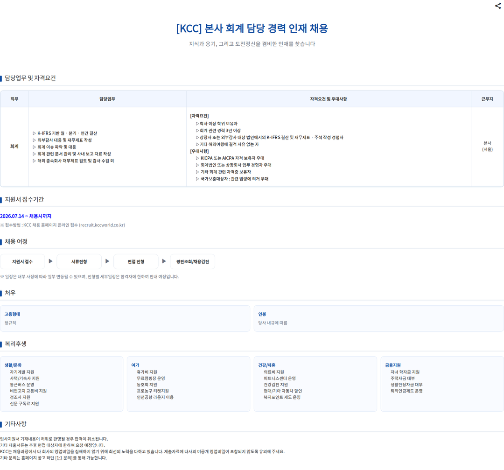Click '외부감사 대응 및 재무제표 작성' duty line
The height and width of the screenshot is (470, 504).
62,140
